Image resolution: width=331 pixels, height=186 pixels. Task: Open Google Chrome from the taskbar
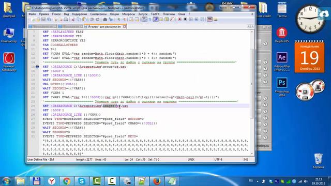pos(67,181)
